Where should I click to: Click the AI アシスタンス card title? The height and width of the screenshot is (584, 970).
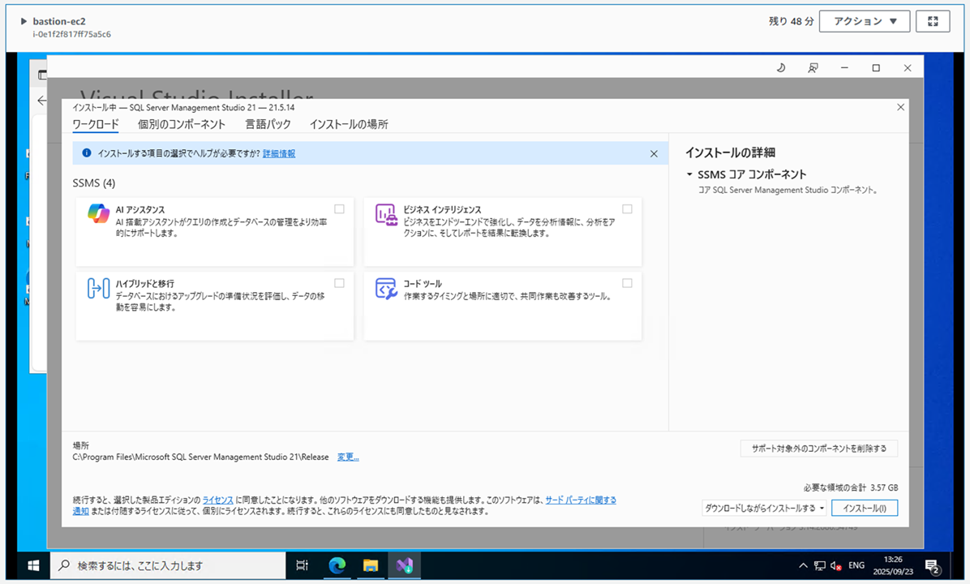[x=139, y=210]
